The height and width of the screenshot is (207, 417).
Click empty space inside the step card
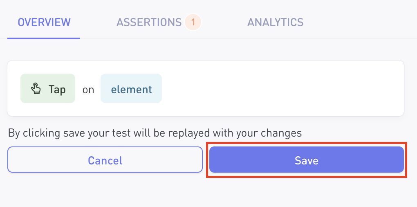[x=282, y=89]
